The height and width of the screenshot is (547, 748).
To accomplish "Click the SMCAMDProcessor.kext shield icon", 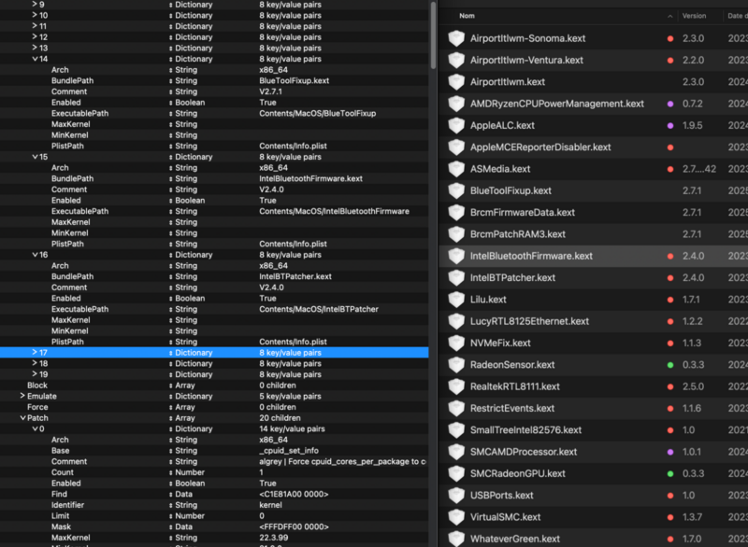I will [455, 452].
